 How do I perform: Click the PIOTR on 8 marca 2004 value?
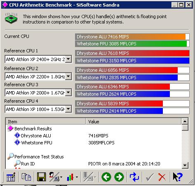(124, 164)
